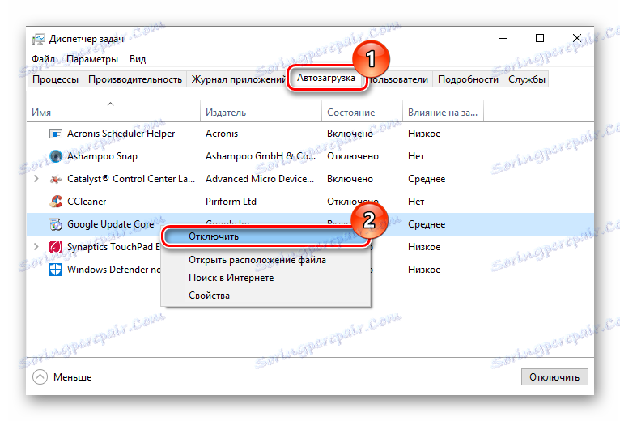Collapse view with the Меньше arrow icon
620x421 pixels.
pyautogui.click(x=40, y=377)
